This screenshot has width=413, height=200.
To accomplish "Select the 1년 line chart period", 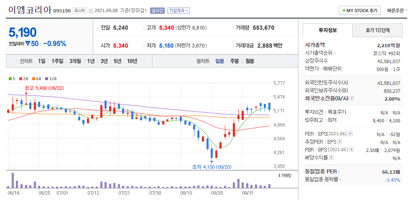I will point(91,61).
